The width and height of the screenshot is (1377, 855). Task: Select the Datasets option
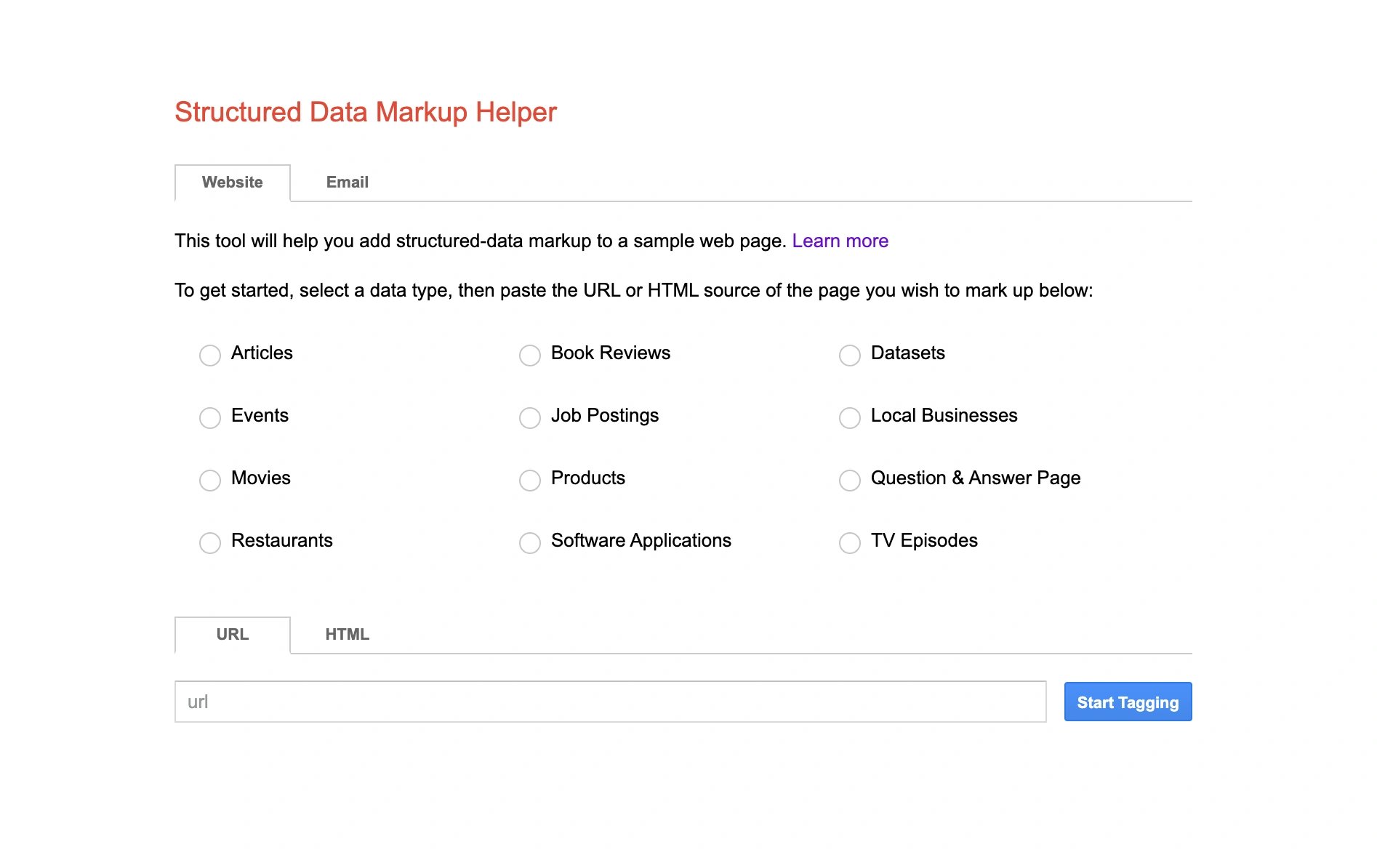(850, 355)
